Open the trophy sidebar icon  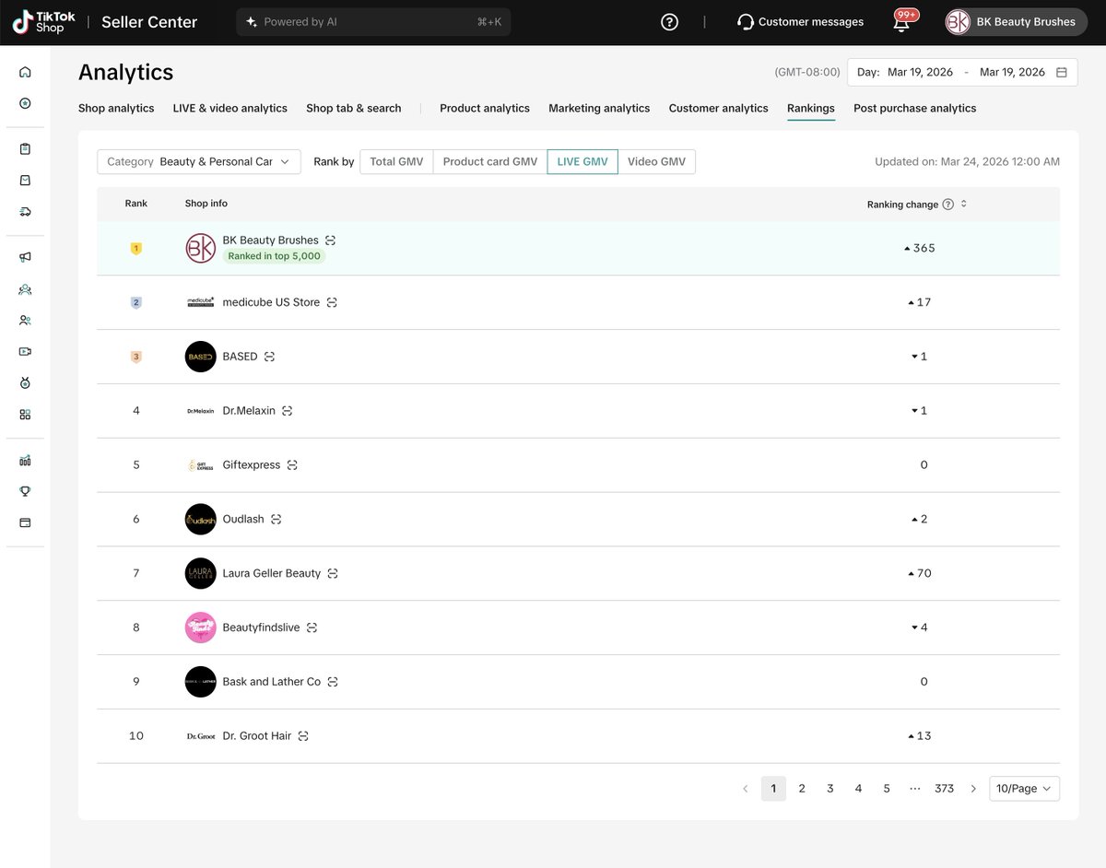[25, 491]
